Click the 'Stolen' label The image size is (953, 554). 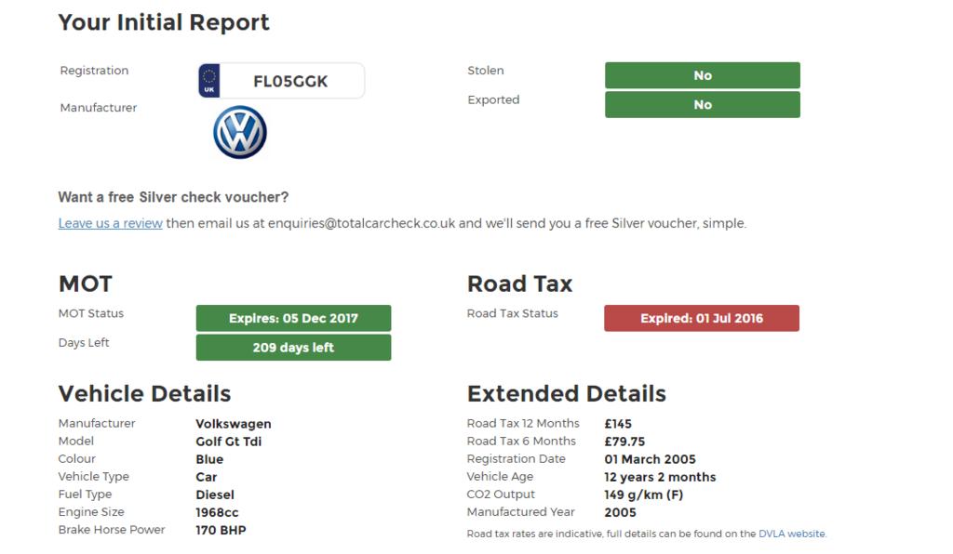coord(486,71)
